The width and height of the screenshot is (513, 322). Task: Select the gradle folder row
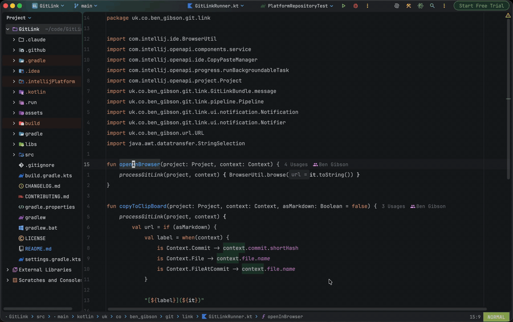click(x=42, y=134)
